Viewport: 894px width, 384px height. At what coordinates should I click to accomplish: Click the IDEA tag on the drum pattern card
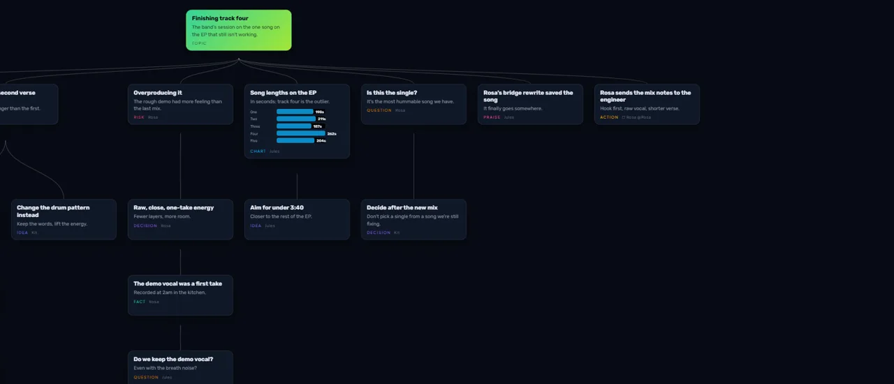pos(22,232)
